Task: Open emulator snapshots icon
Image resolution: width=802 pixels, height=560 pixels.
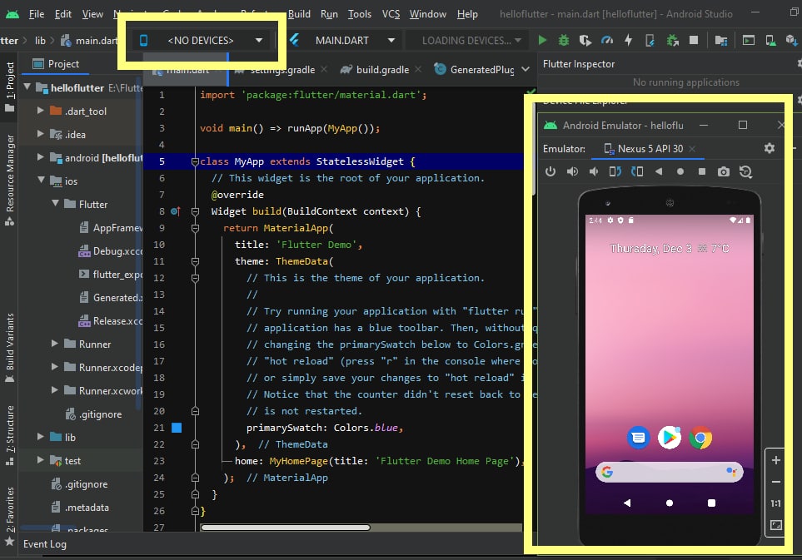Action: point(745,171)
